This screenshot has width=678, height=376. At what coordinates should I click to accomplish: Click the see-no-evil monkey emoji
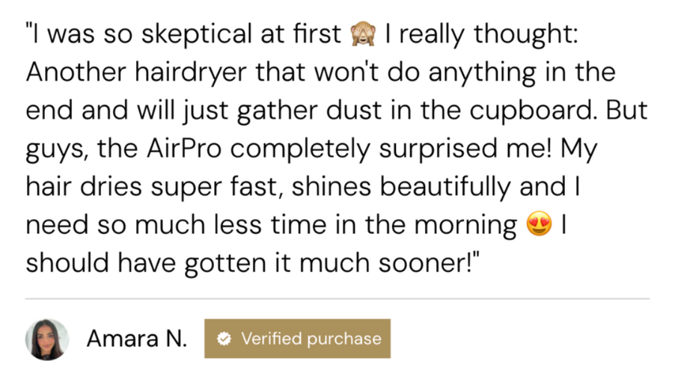pos(365,34)
